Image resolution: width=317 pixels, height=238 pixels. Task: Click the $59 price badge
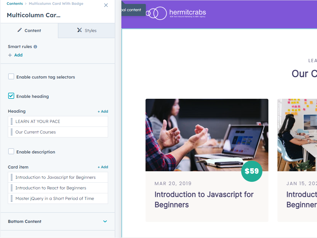(251, 171)
